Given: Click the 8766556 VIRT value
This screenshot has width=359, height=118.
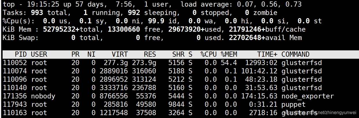Looking at the screenshot, I should pyautogui.click(x=114, y=96).
